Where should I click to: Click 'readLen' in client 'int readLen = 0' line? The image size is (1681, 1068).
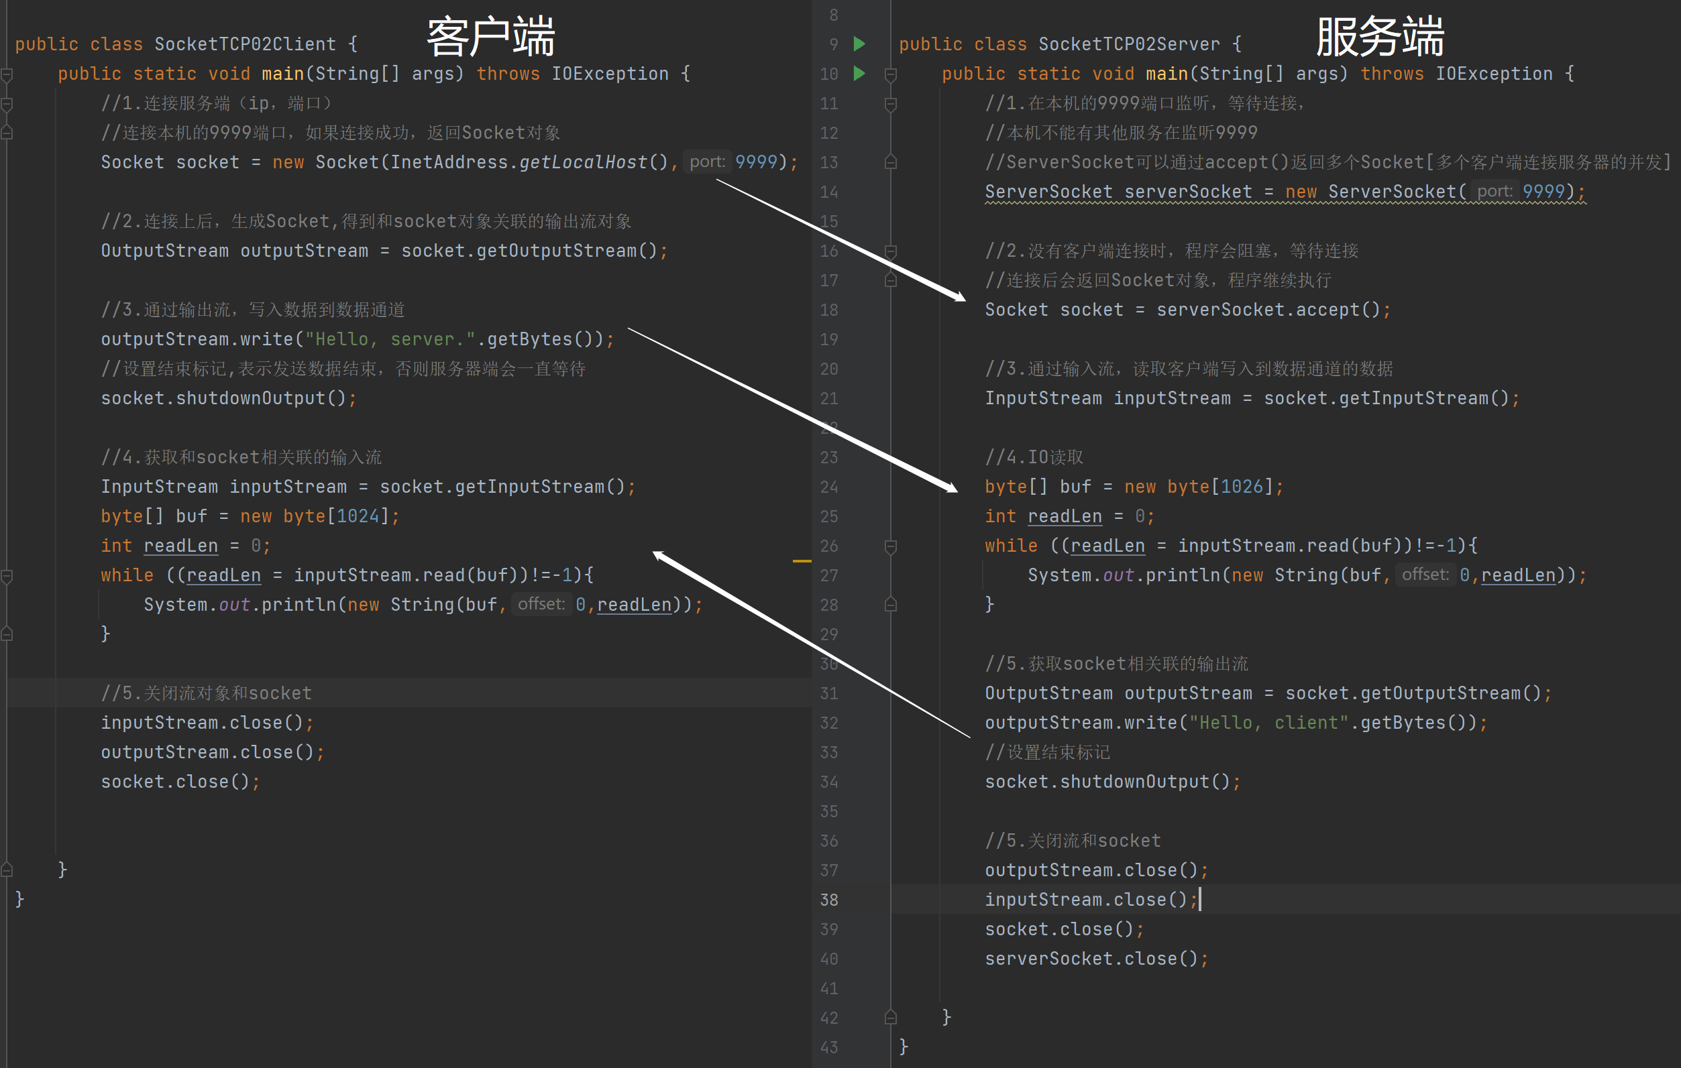pyautogui.click(x=181, y=546)
